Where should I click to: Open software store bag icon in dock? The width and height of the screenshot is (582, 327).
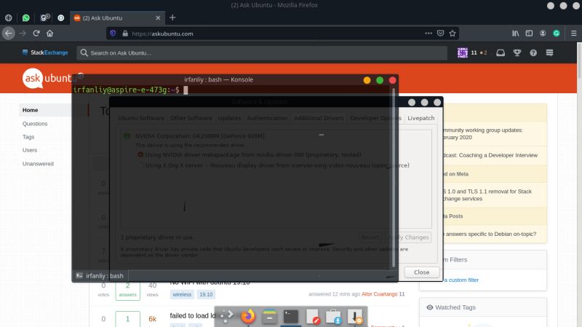tap(333, 317)
